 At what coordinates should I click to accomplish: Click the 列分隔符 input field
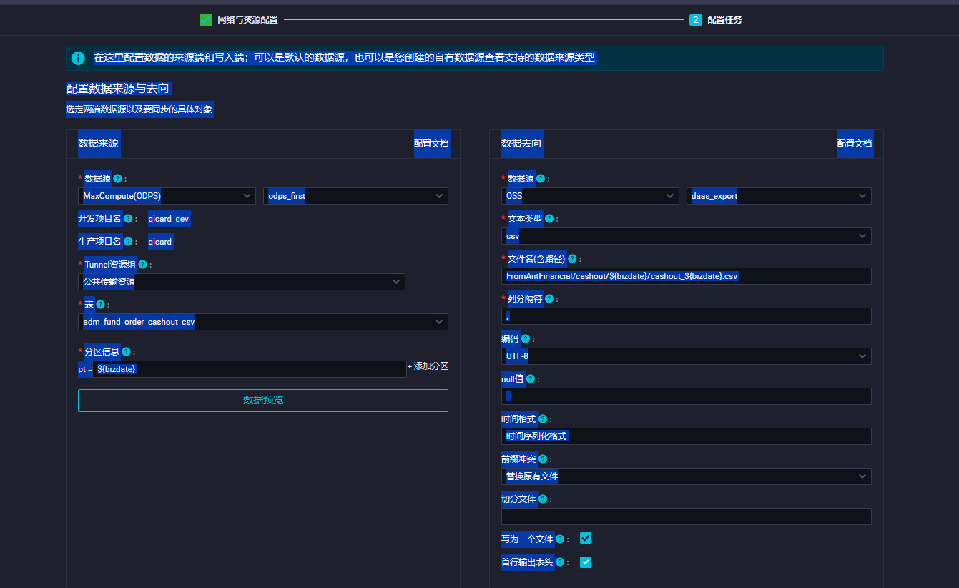(687, 316)
